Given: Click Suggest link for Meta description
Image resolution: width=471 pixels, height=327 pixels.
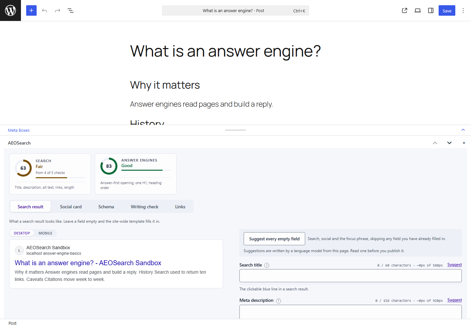Looking at the screenshot, I should click(x=455, y=300).
